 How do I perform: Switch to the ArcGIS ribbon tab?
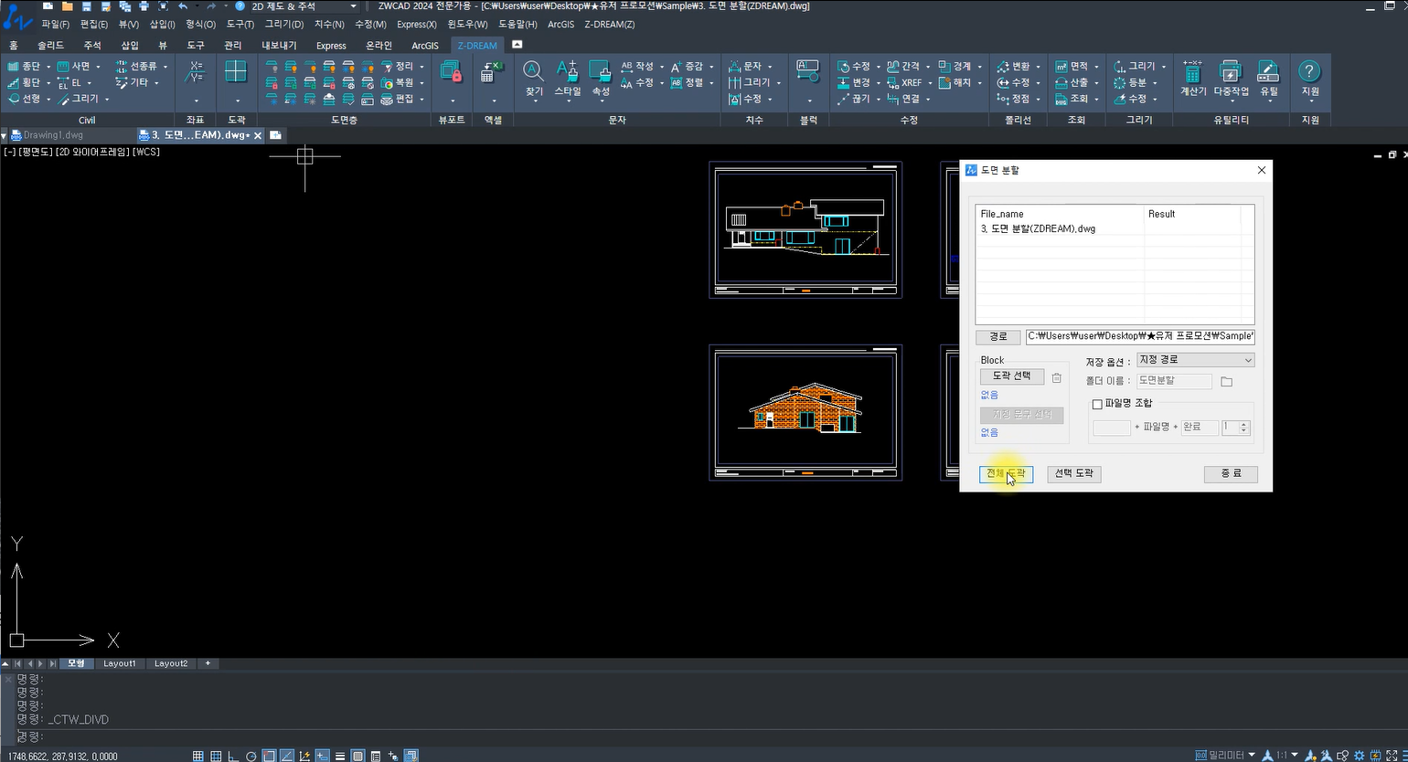coord(425,45)
